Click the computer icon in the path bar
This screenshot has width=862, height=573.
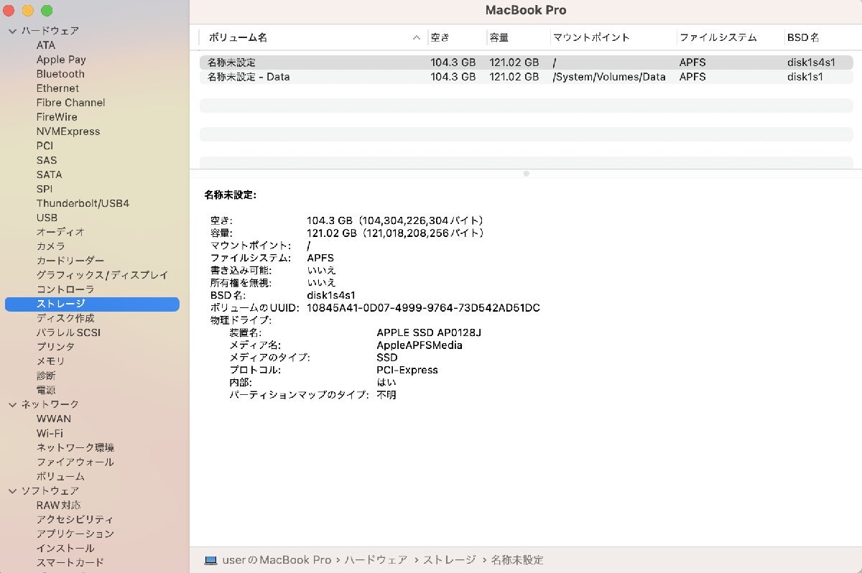210,560
